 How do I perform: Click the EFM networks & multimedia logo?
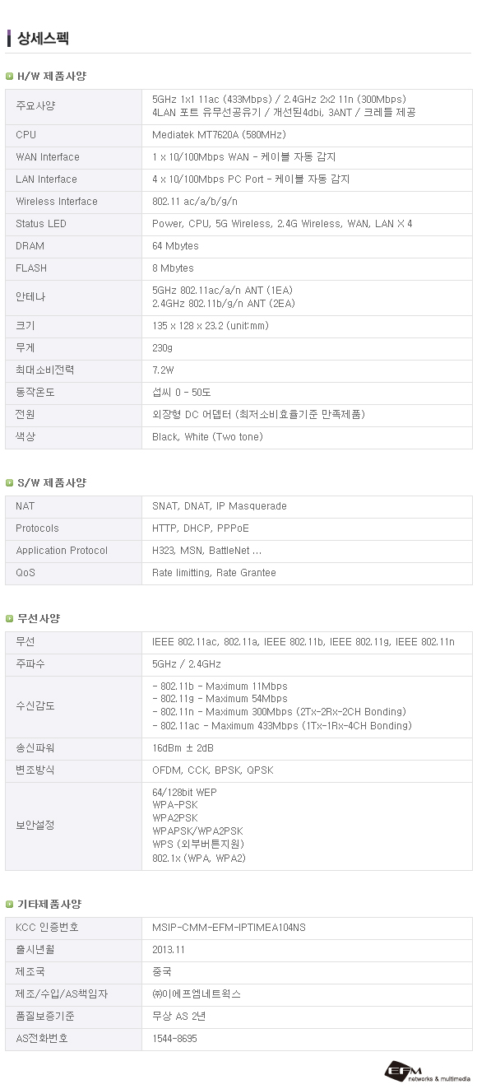point(427,1071)
